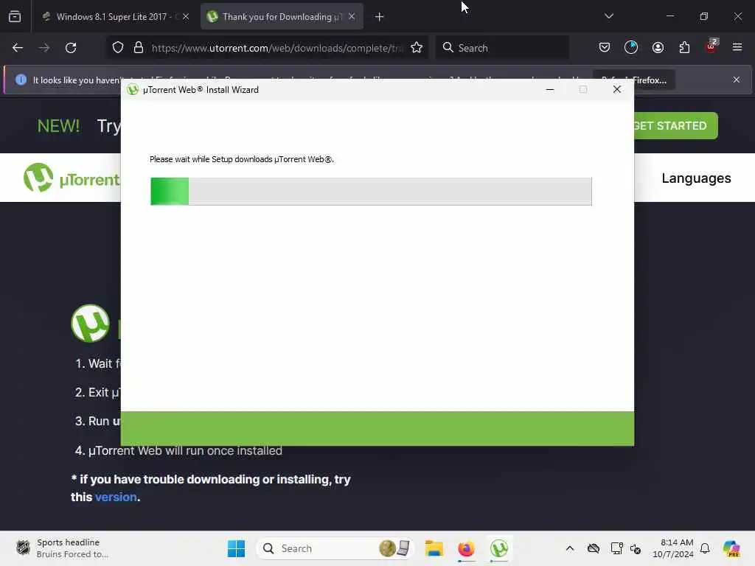Screen dimensions: 755x566
Task: Click the NEW! label in the banner
Action: pos(58,126)
